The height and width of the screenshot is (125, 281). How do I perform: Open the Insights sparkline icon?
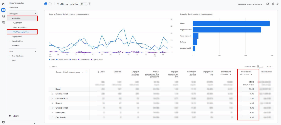tap(277, 4)
